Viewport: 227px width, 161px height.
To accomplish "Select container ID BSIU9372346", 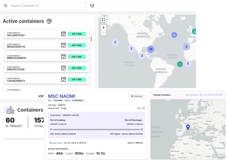I will click(16, 69).
